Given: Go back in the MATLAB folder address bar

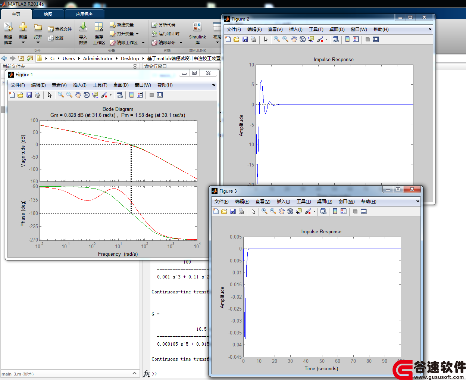Looking at the screenshot, I should (4, 58).
